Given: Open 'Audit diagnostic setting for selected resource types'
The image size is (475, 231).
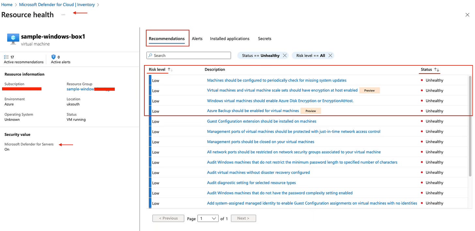Looking at the screenshot, I should point(252,183).
